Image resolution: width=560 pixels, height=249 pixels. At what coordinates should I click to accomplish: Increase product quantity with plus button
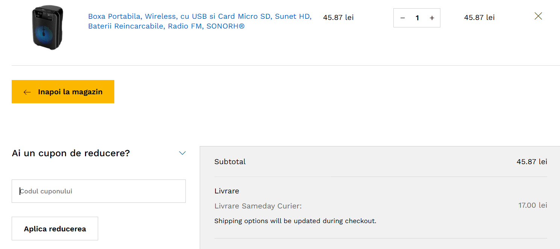pyautogui.click(x=432, y=18)
